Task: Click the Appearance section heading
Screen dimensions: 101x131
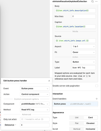Action: click(58, 113)
